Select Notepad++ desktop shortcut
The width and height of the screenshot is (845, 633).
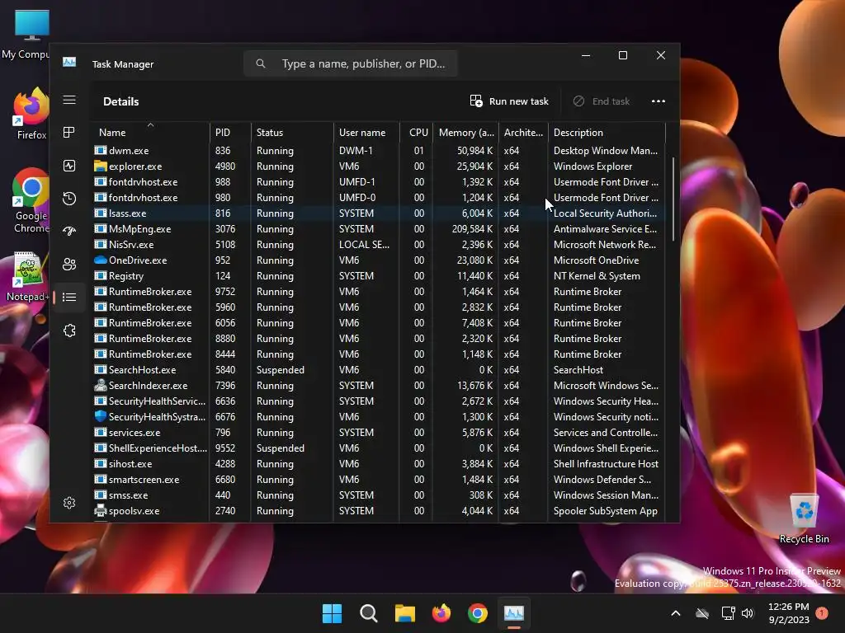point(27,277)
